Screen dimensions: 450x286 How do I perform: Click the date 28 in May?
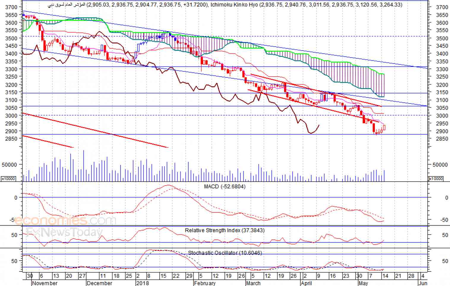point(411,276)
